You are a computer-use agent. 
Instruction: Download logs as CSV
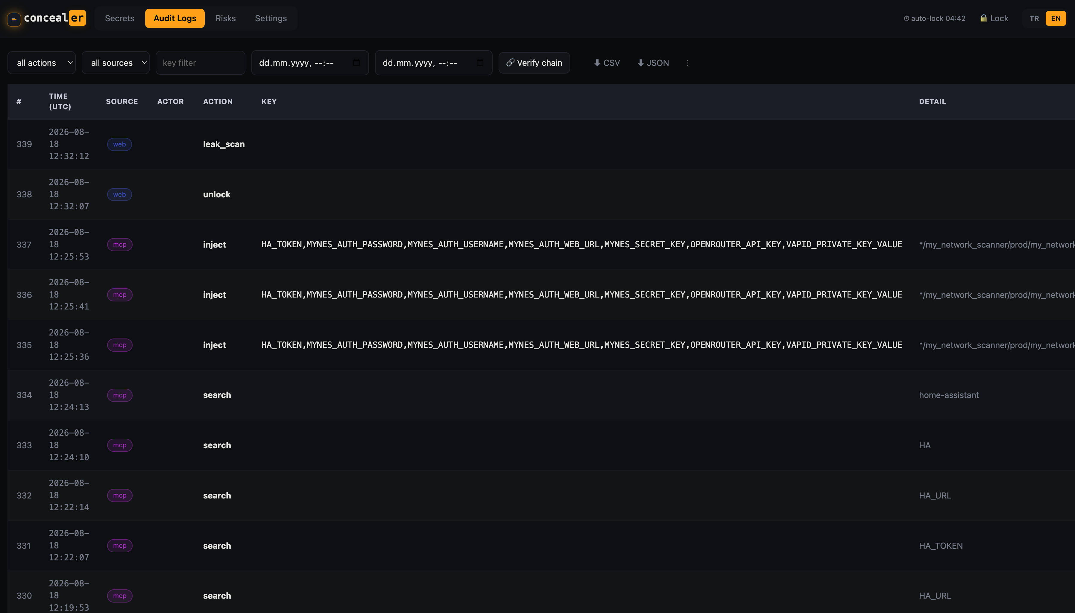pos(607,63)
